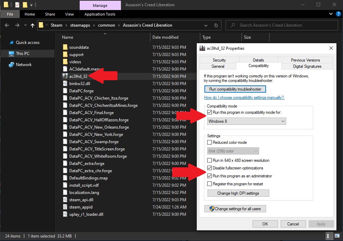Image resolution: width=343 pixels, height=241 pixels.
Task: Click the uplay_r1_loader.dll file icon
Action: click(65, 214)
